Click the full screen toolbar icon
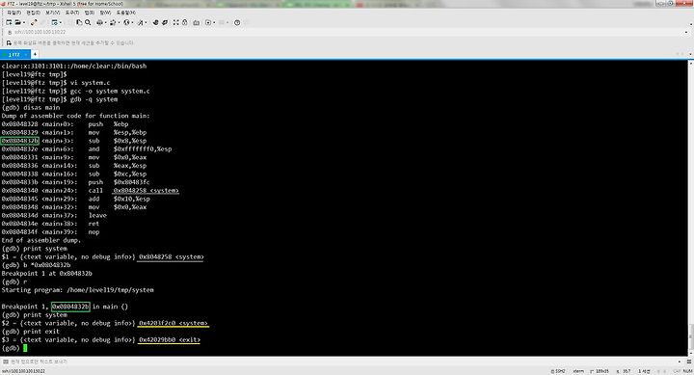694x375 pixels. (x=176, y=22)
